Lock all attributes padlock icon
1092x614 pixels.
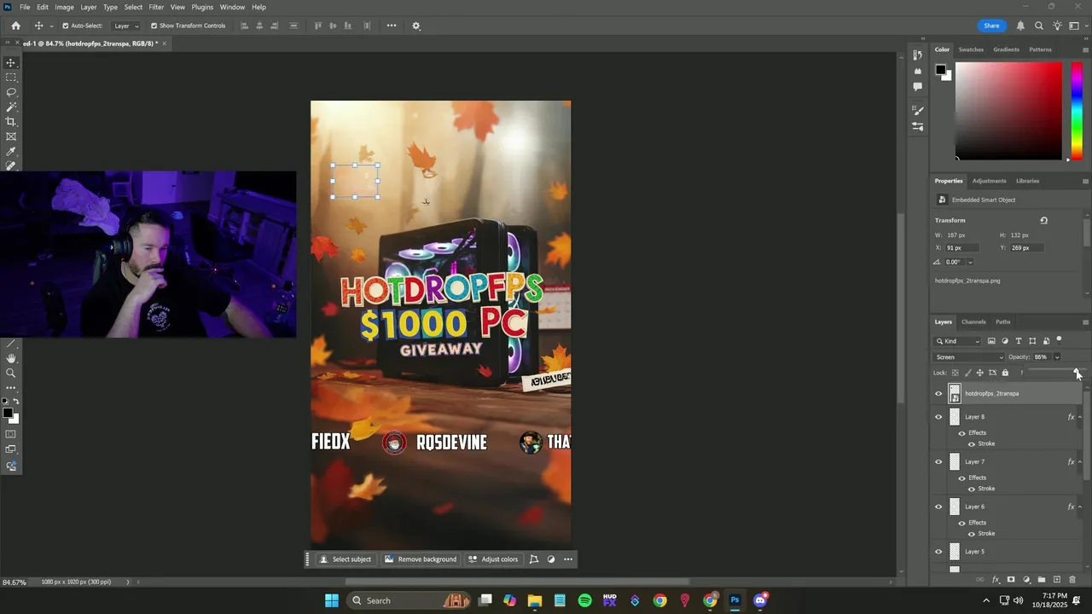pos(1005,373)
